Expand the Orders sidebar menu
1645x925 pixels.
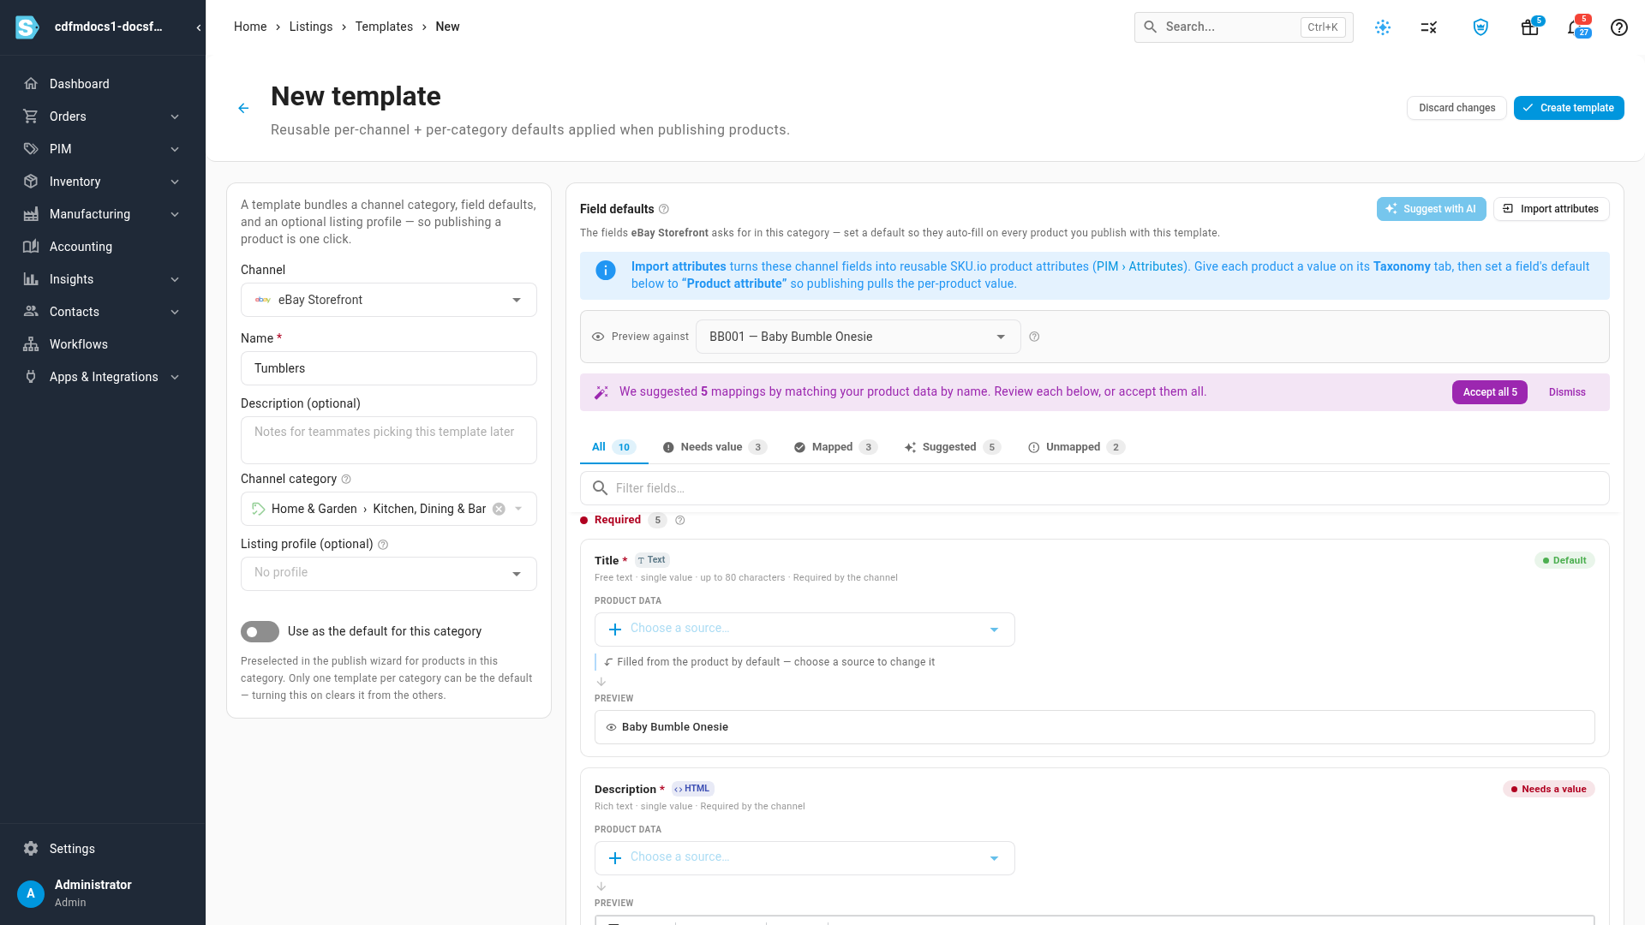point(103,116)
